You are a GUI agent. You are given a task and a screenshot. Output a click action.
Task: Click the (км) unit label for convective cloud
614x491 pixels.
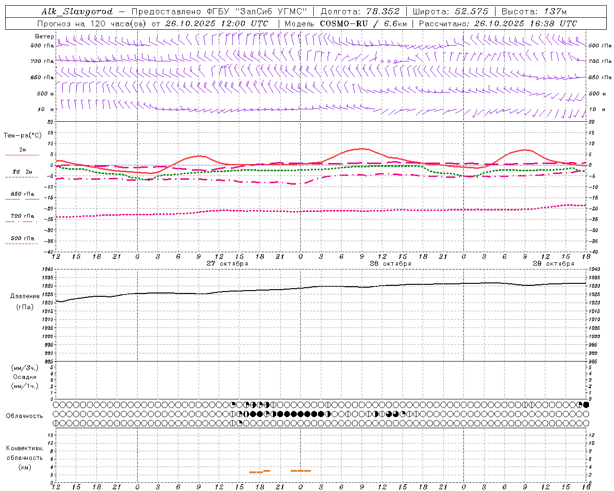(24, 467)
